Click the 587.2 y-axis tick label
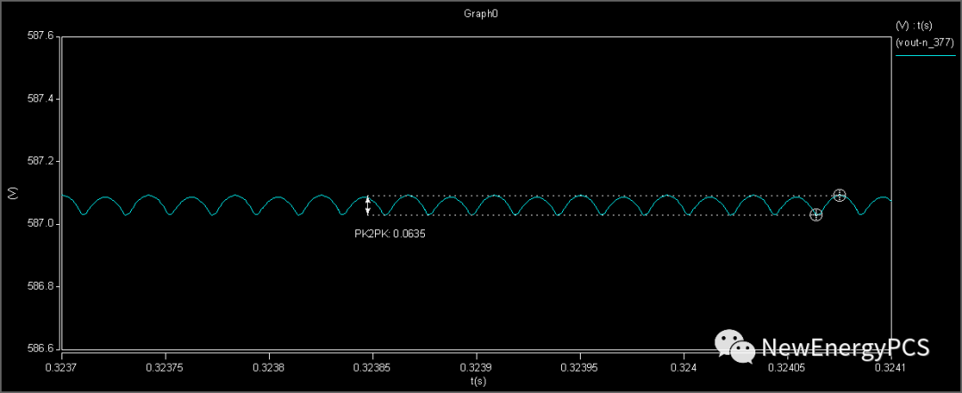962x393 pixels. click(41, 162)
